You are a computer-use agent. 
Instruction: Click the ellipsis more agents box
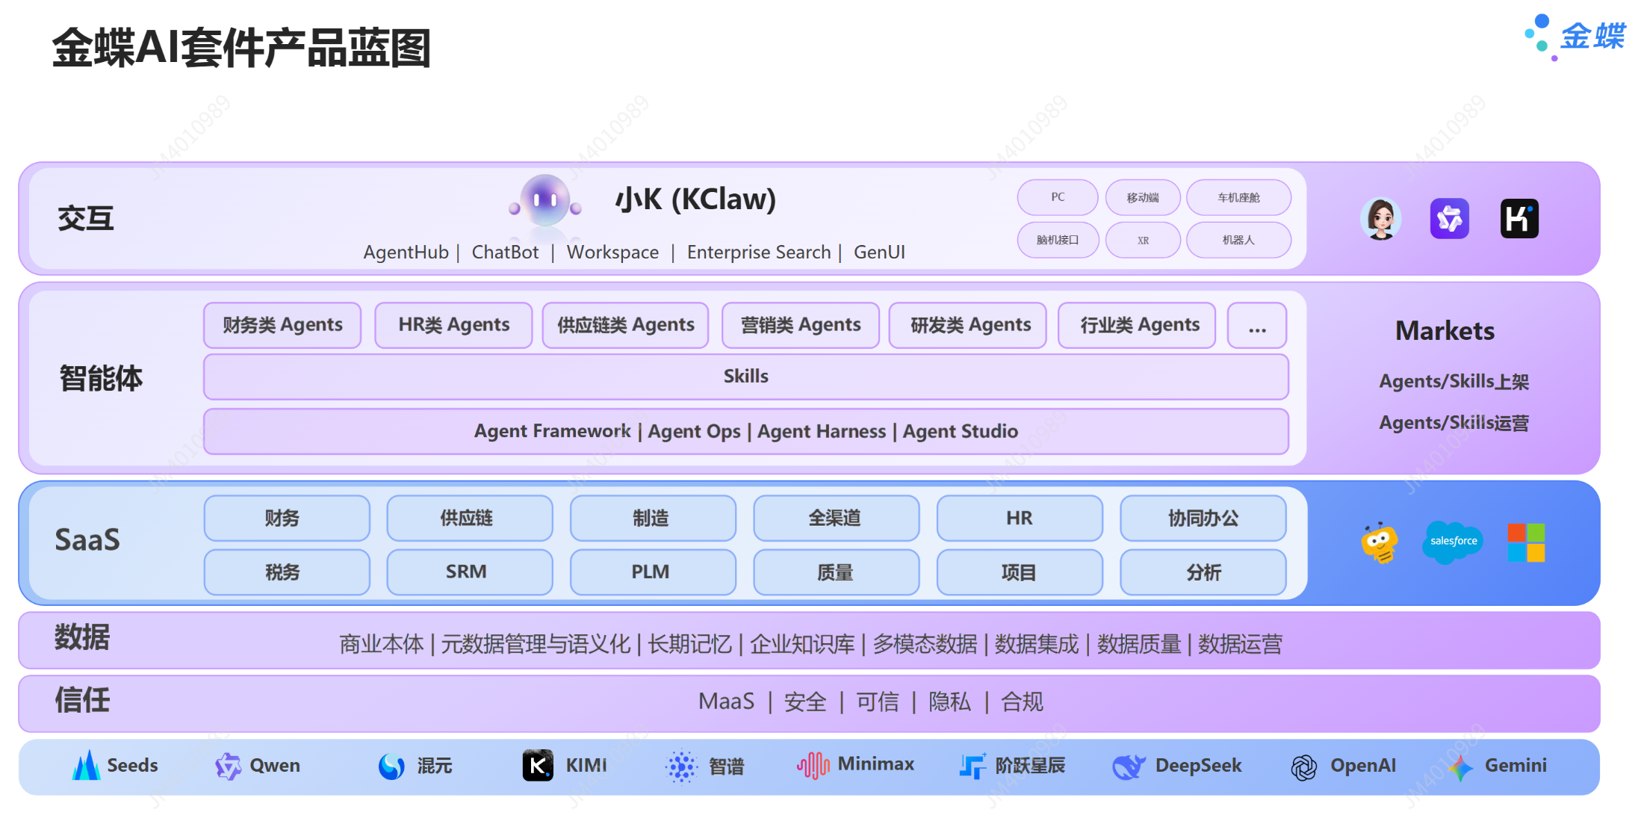coord(1256,326)
